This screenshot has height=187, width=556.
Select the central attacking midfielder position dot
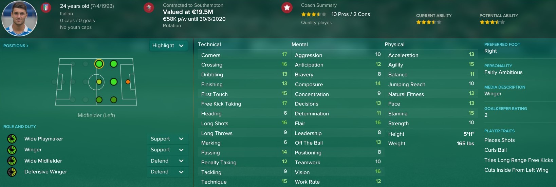coord(114,82)
